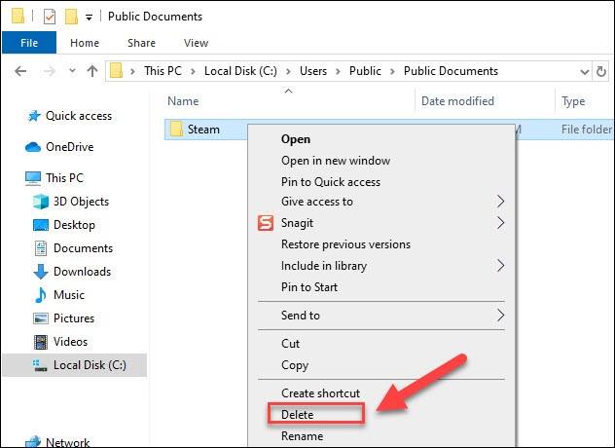Select Rename in the context menu
Image resolution: width=615 pixels, height=448 pixels.
point(302,436)
